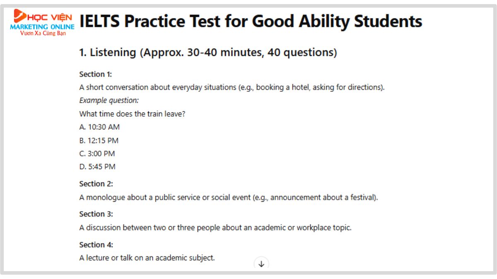The height and width of the screenshot is (279, 497).
Task: Click the scroll-down arrow circle icon
Action: coord(261,264)
